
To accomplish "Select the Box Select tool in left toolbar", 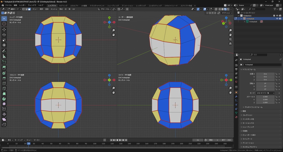I will 4,19.
